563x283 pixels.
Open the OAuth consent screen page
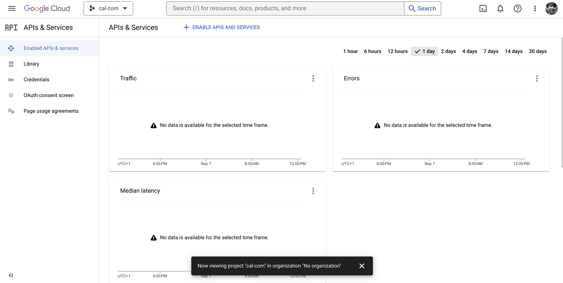click(x=48, y=95)
